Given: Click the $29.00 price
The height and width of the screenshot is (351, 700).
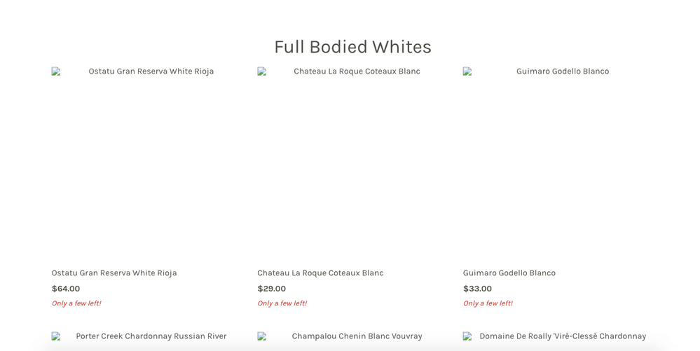Looking at the screenshot, I should [x=271, y=289].
